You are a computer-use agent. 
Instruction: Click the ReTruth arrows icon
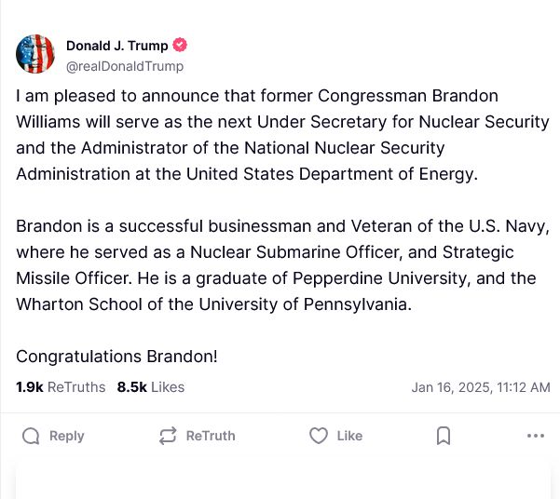[168, 436]
